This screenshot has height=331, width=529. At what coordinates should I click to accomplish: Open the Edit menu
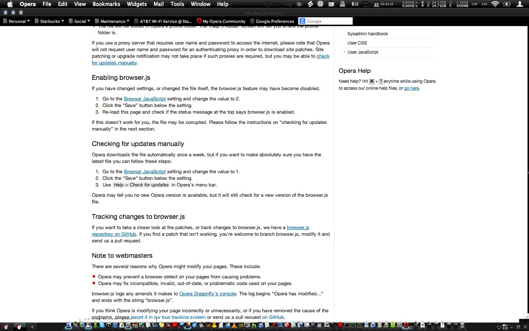pyautogui.click(x=62, y=4)
